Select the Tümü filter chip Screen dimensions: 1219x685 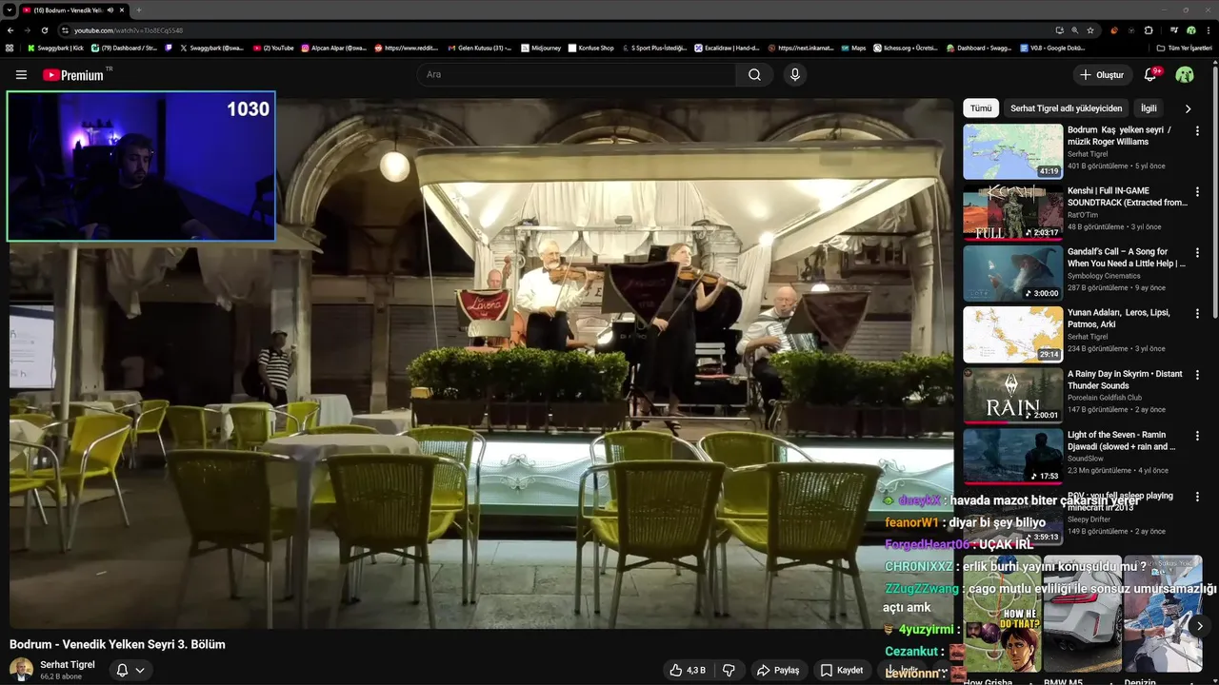pyautogui.click(x=981, y=108)
